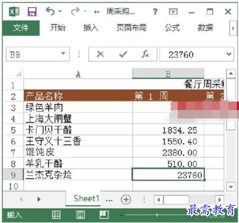Zoom out with the minus button

click(x=121, y=215)
